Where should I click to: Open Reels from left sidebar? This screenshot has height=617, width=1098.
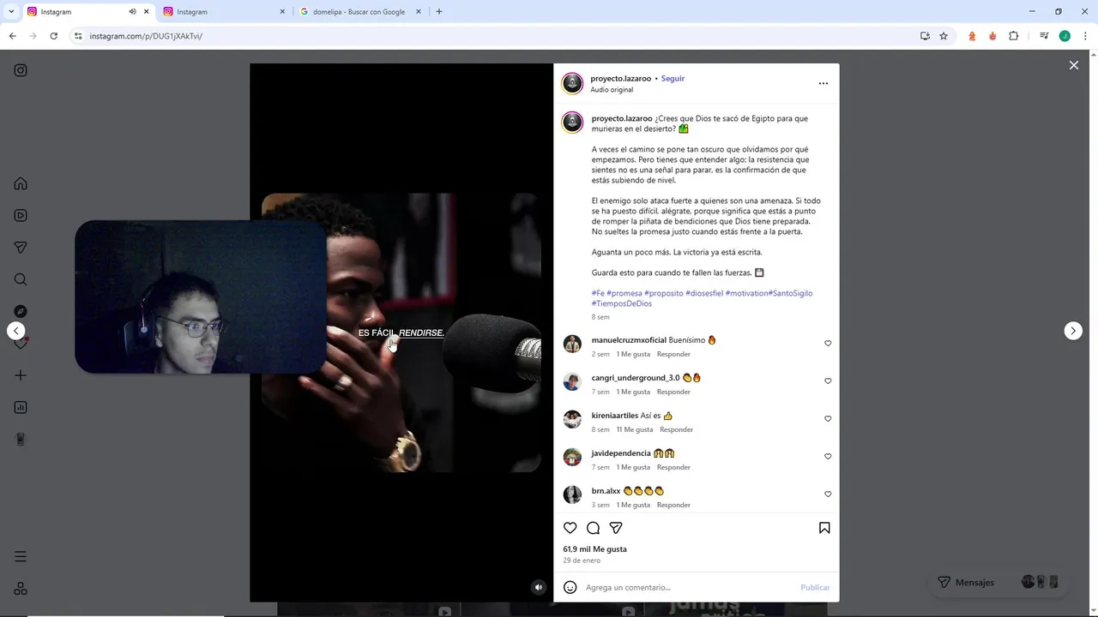coord(21,215)
